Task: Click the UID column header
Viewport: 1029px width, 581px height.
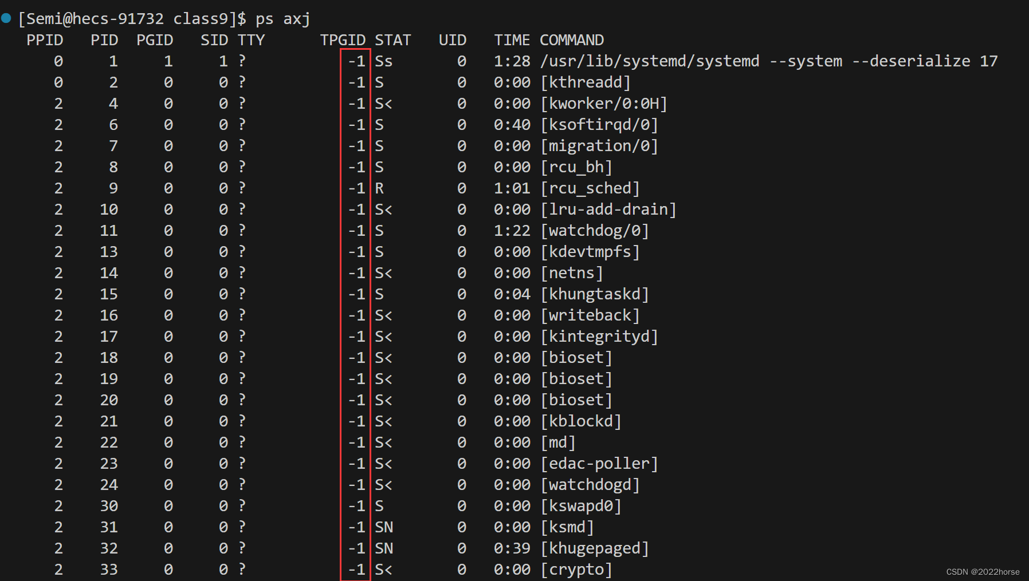Action: click(x=453, y=40)
